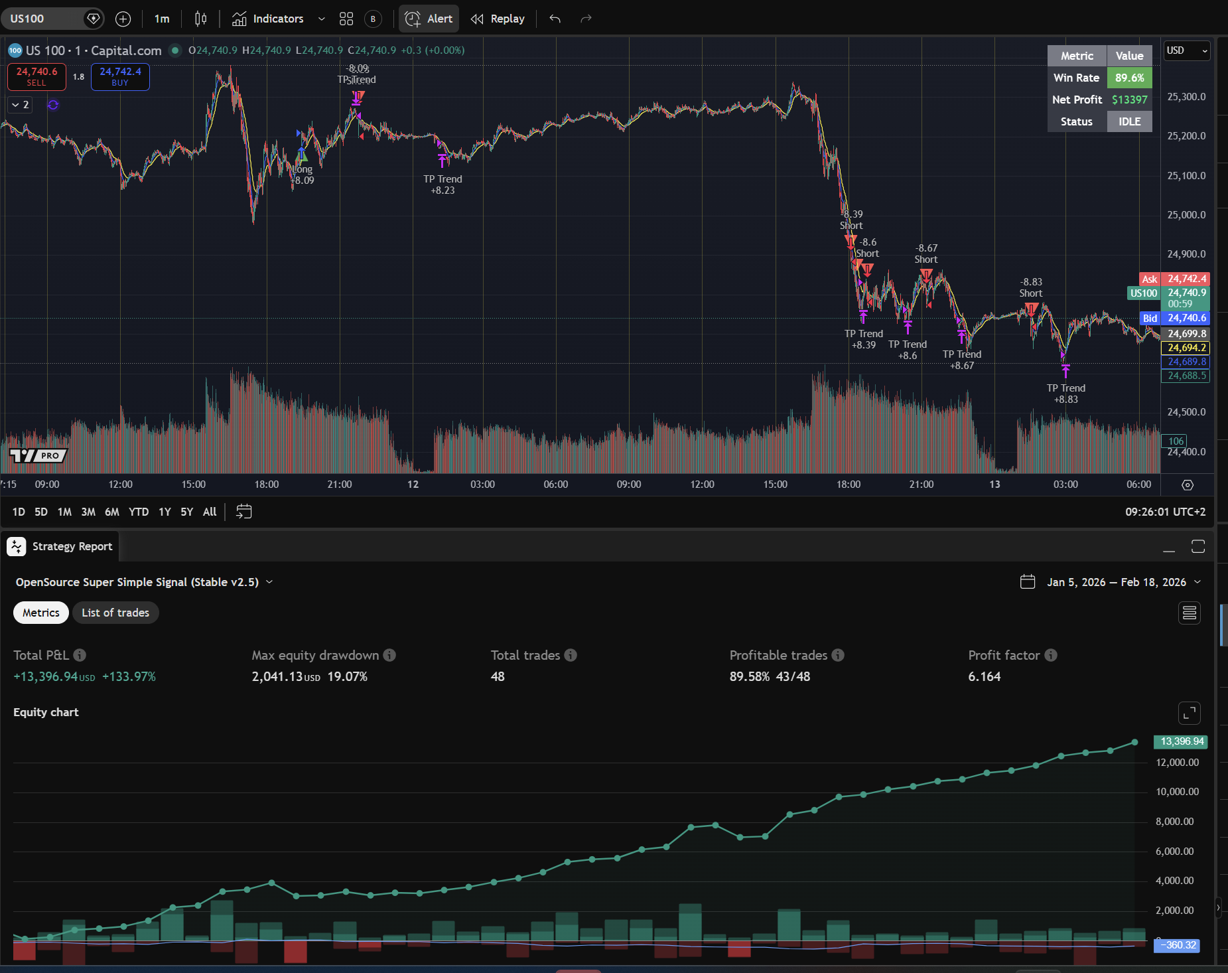The height and width of the screenshot is (973, 1228).
Task: Open the candlestick chart type selector
Action: pyautogui.click(x=200, y=19)
